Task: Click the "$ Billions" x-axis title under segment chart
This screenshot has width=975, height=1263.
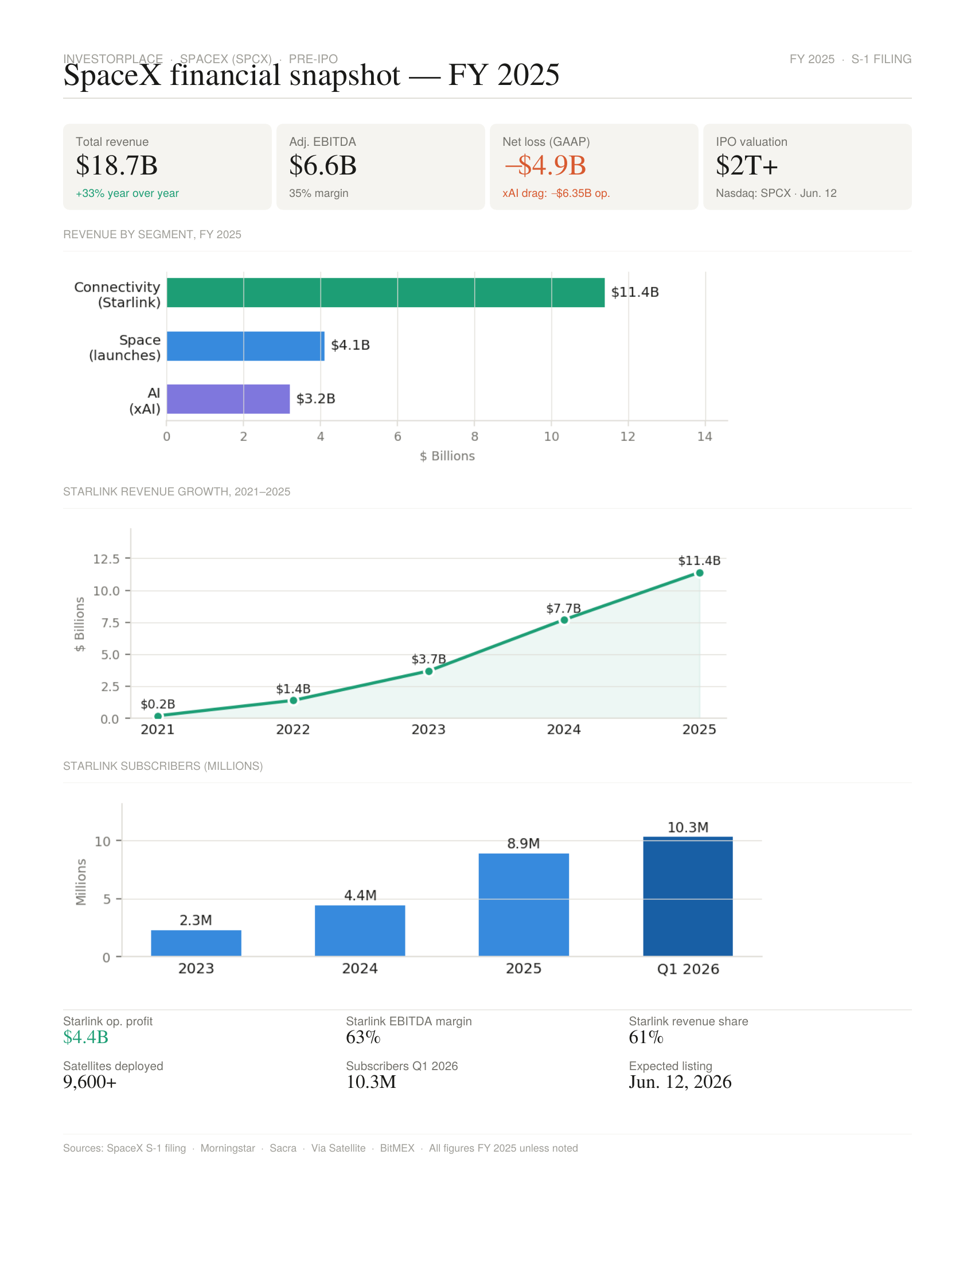Action: [447, 456]
